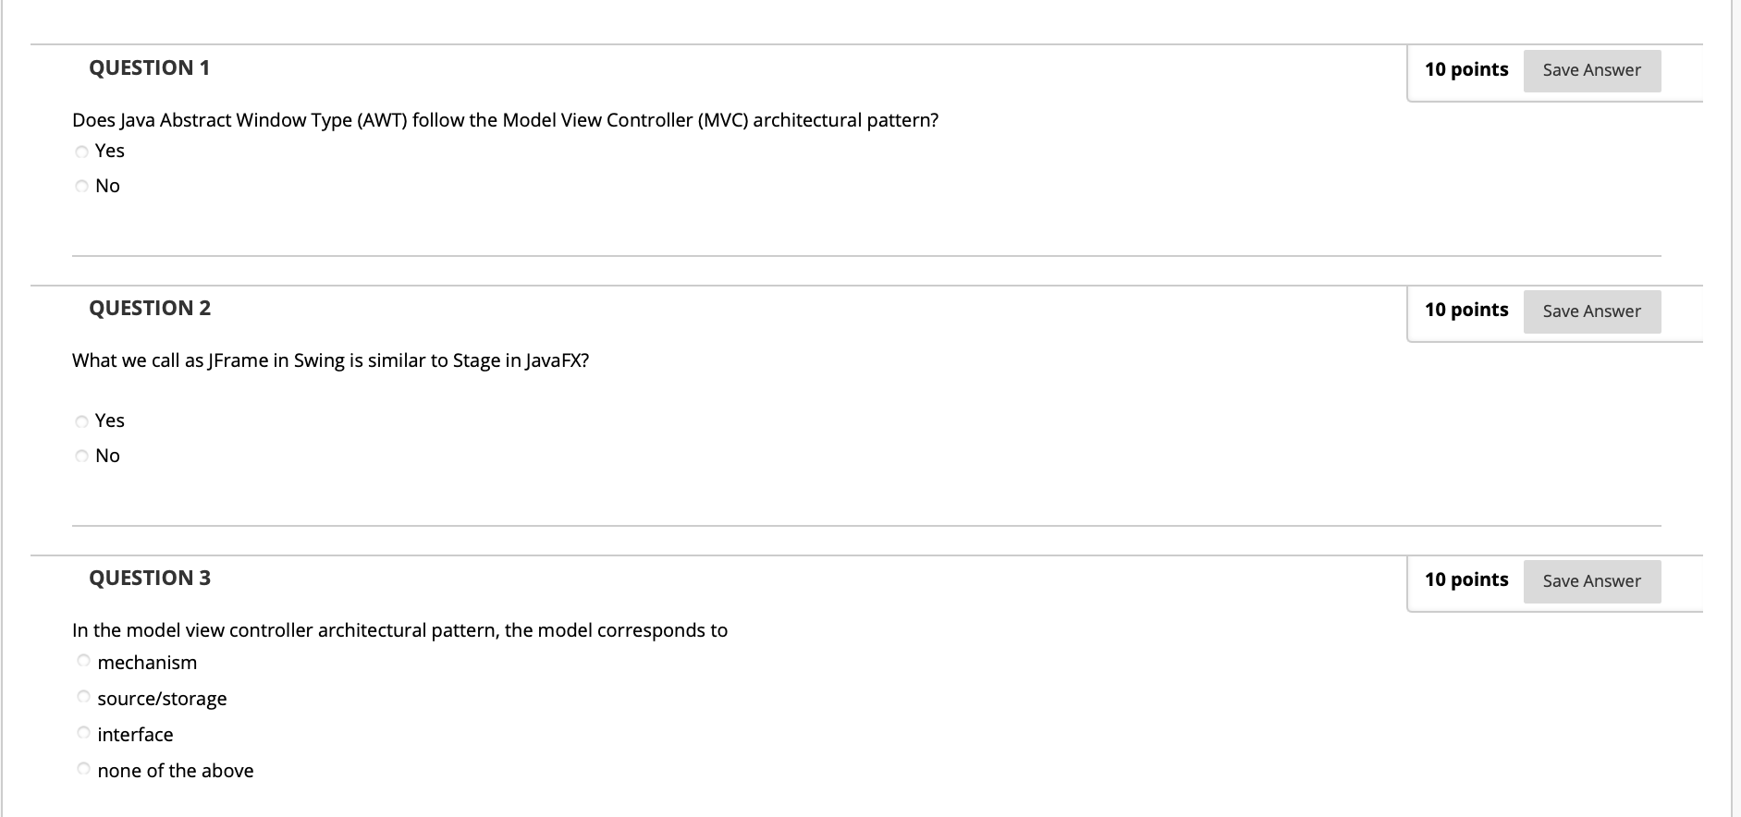Select "No" for Question 2
This screenshot has height=817, width=1741.
(x=81, y=456)
